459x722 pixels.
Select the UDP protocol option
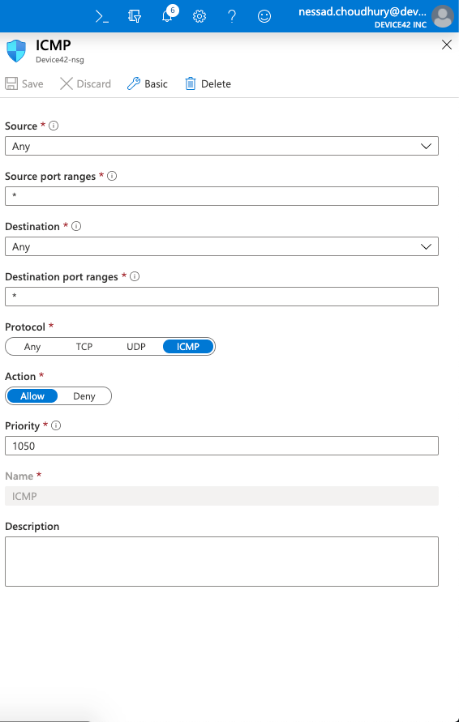(136, 347)
